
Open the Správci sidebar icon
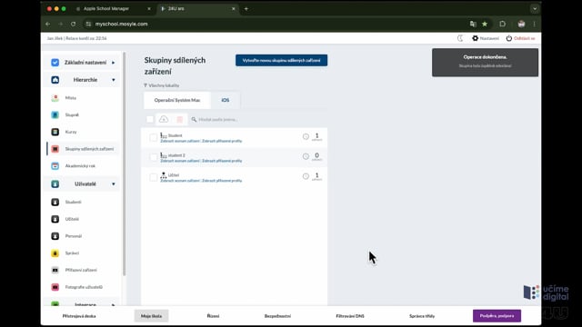coord(55,253)
